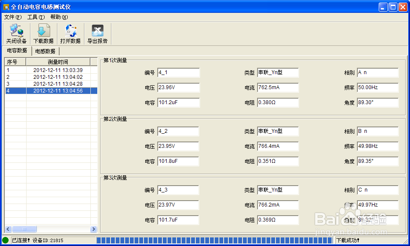Select record 3 at 2012-12-11 13:04:28

coord(51,84)
